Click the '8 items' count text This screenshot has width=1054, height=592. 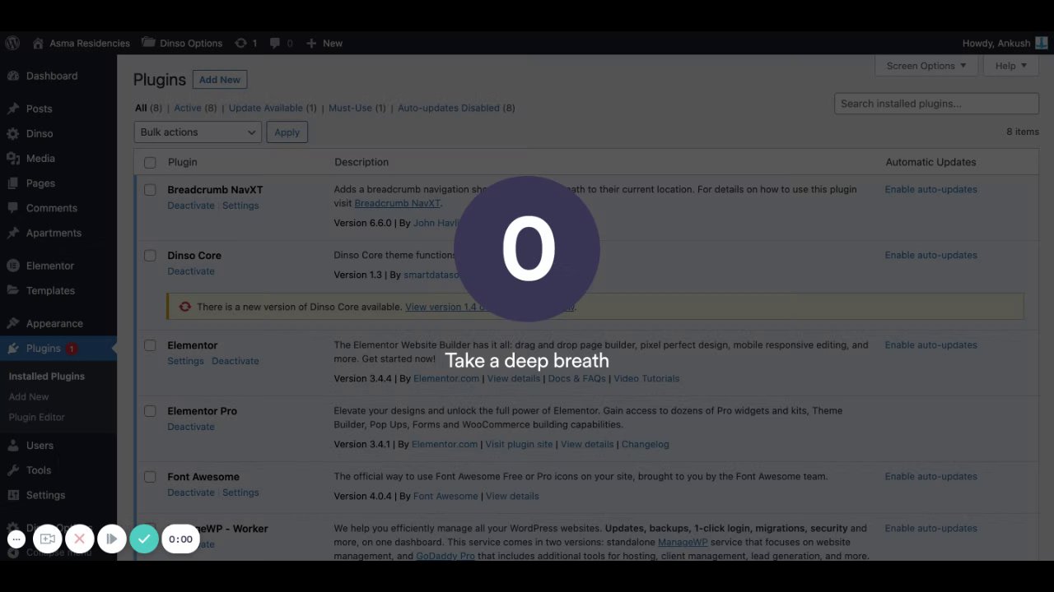tap(1023, 132)
